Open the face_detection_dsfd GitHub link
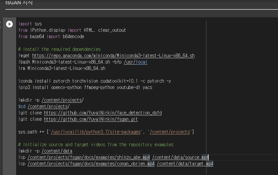Viewport: 278px width, 175px height. (x=103, y=113)
